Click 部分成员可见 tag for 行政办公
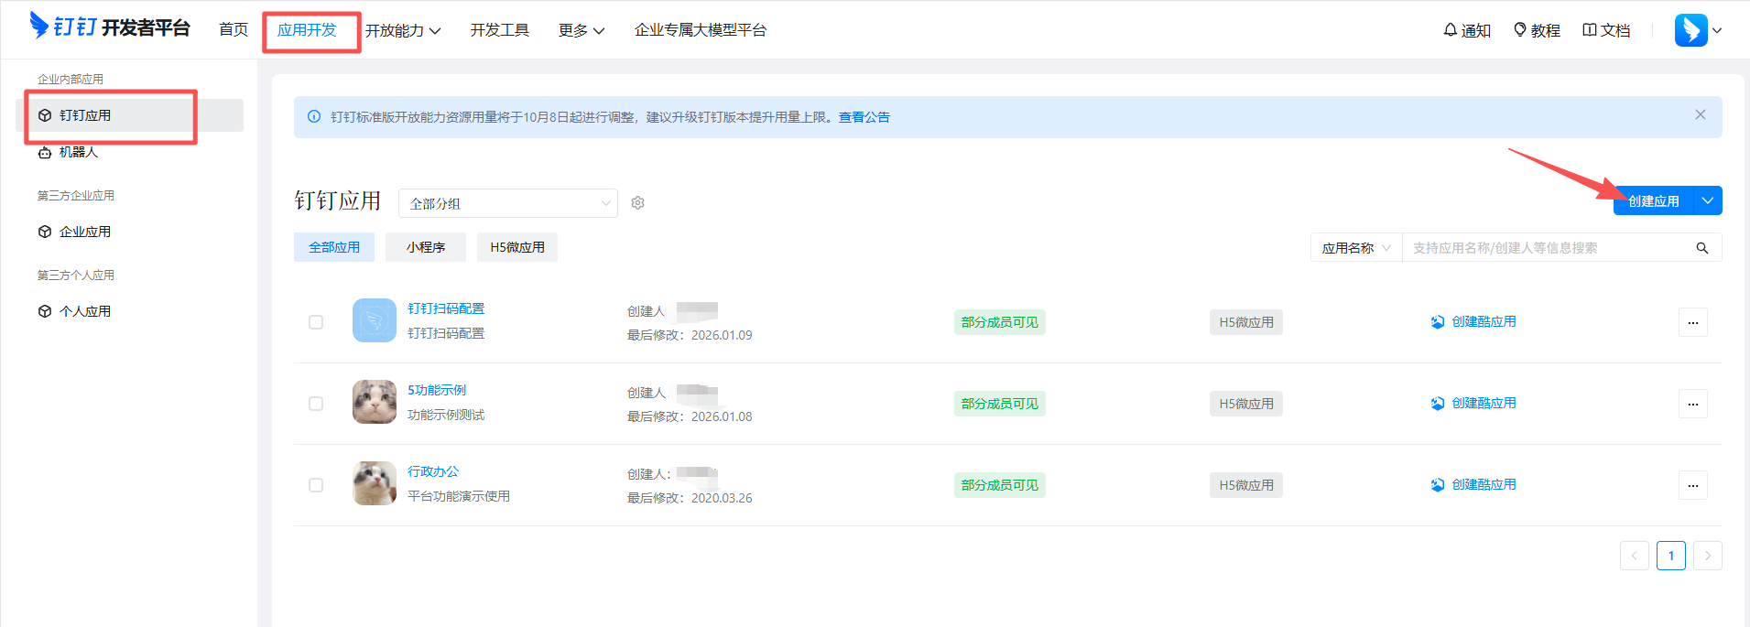Image resolution: width=1750 pixels, height=627 pixels. pyautogui.click(x=1000, y=485)
